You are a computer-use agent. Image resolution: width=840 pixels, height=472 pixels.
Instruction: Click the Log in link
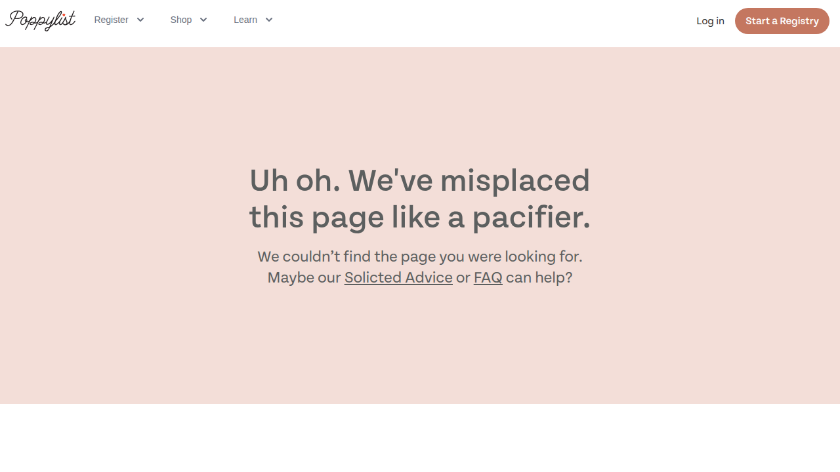tap(710, 21)
